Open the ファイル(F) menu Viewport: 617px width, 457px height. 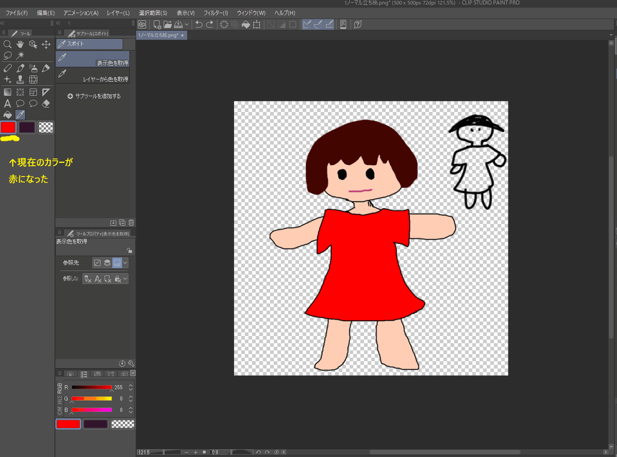[x=16, y=12]
